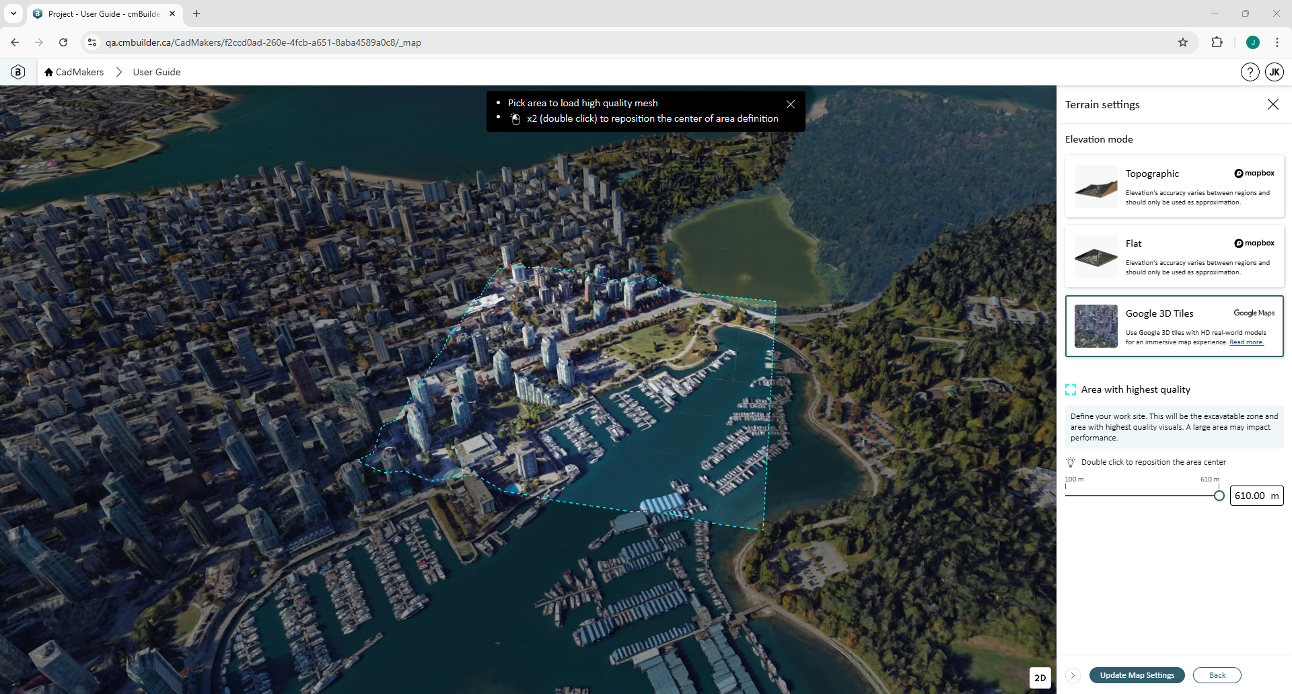This screenshot has width=1292, height=694.
Task: Click the Google Maps provider label
Action: pyautogui.click(x=1254, y=313)
